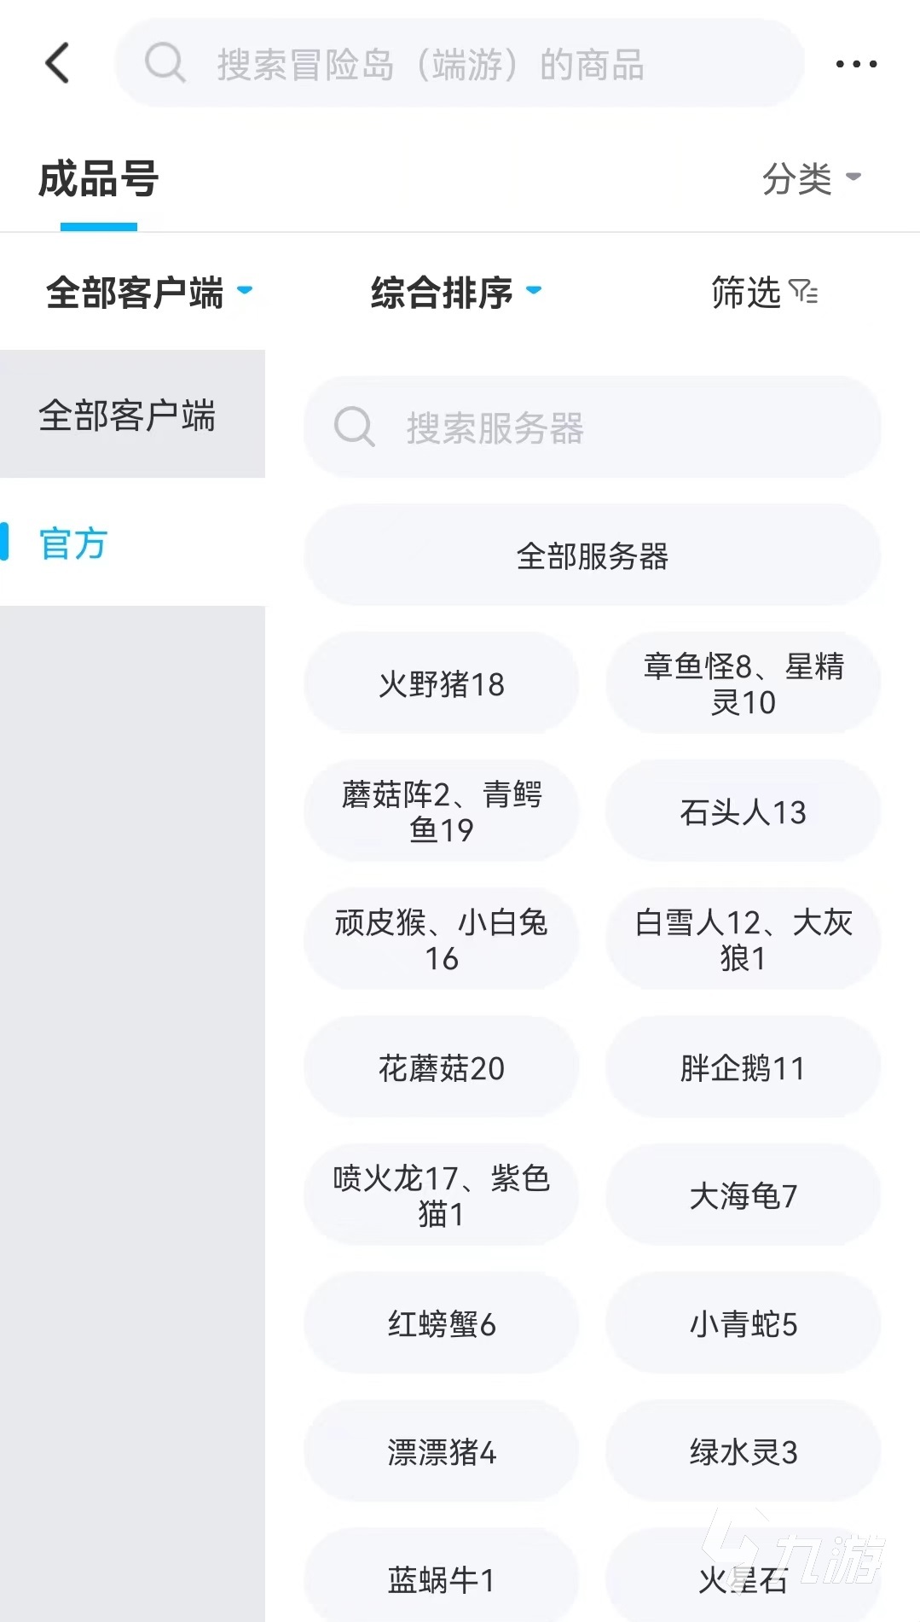Choose server 花蘑菇20
Viewport: 920px width, 1622px height.
click(x=441, y=1067)
